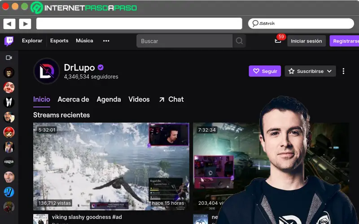Open the sidebar channel with smiling face avatar
This screenshot has height=224, width=359.
(x=9, y=177)
